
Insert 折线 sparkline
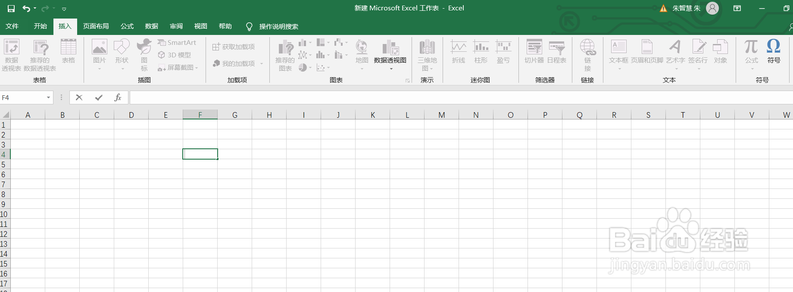(459, 52)
